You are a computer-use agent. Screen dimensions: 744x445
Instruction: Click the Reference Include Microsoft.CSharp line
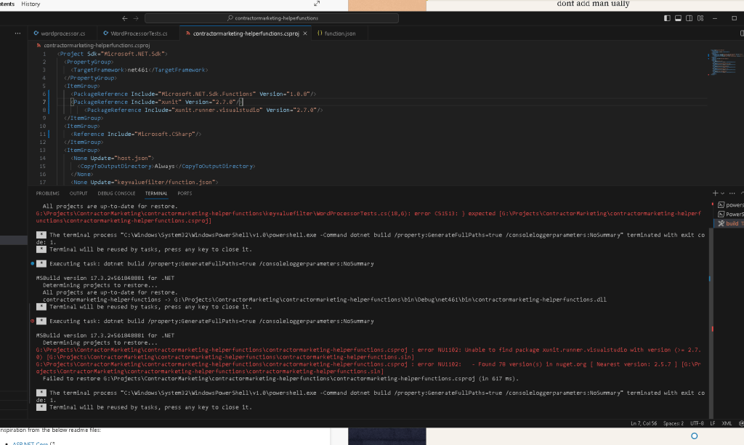tap(136, 134)
